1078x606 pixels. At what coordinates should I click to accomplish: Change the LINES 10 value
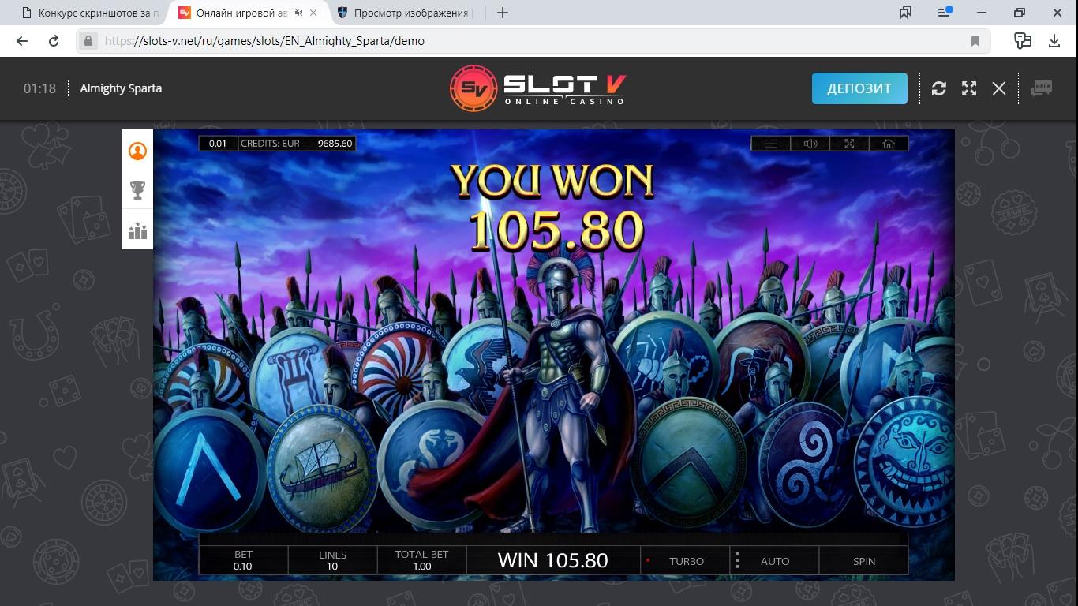pos(332,560)
